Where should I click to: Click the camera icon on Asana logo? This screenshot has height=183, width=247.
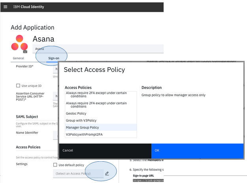(x=25, y=52)
